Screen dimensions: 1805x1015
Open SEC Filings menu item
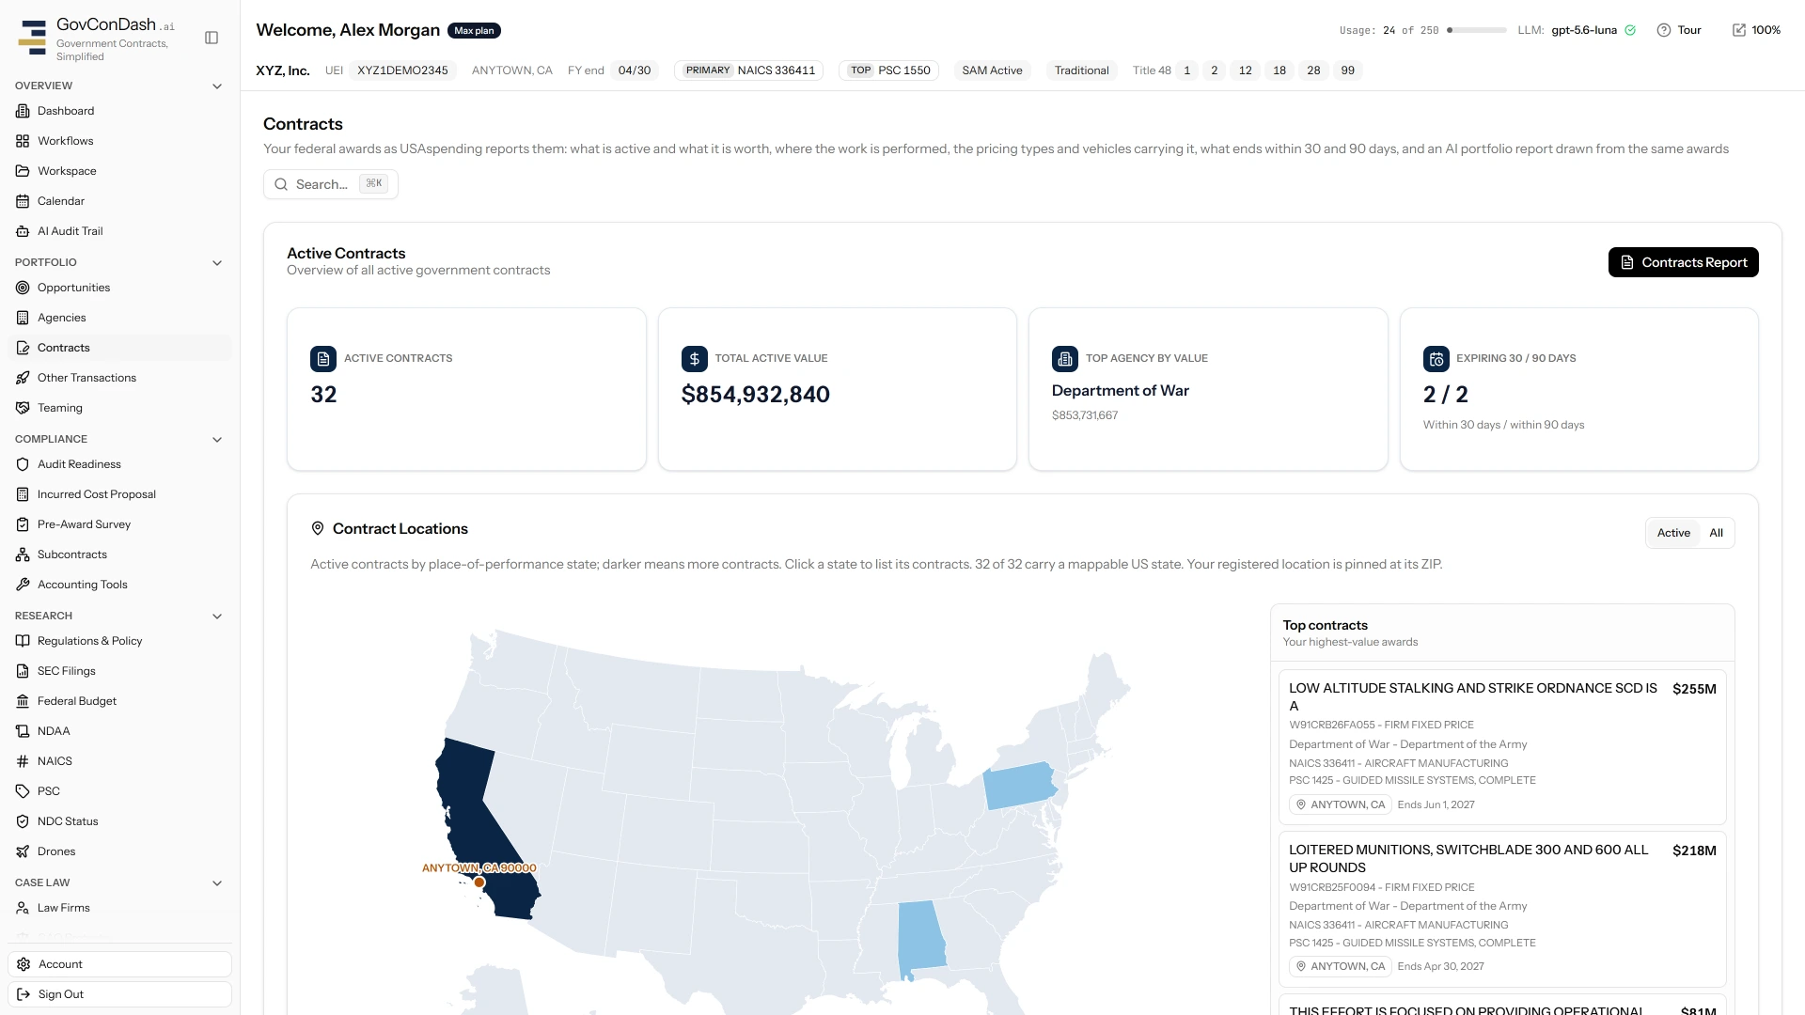click(x=119, y=671)
